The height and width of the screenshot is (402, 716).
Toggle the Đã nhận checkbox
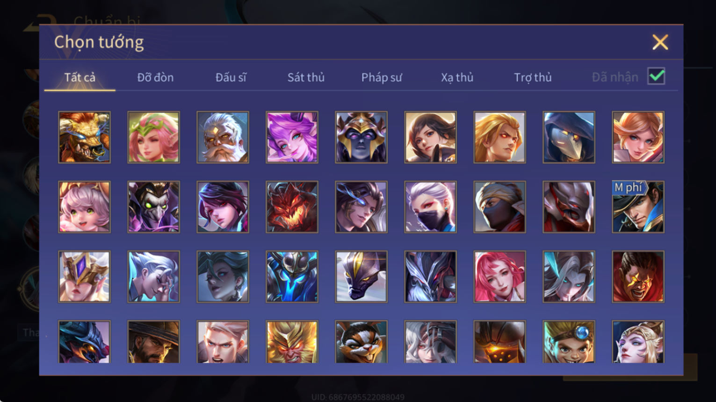point(656,76)
